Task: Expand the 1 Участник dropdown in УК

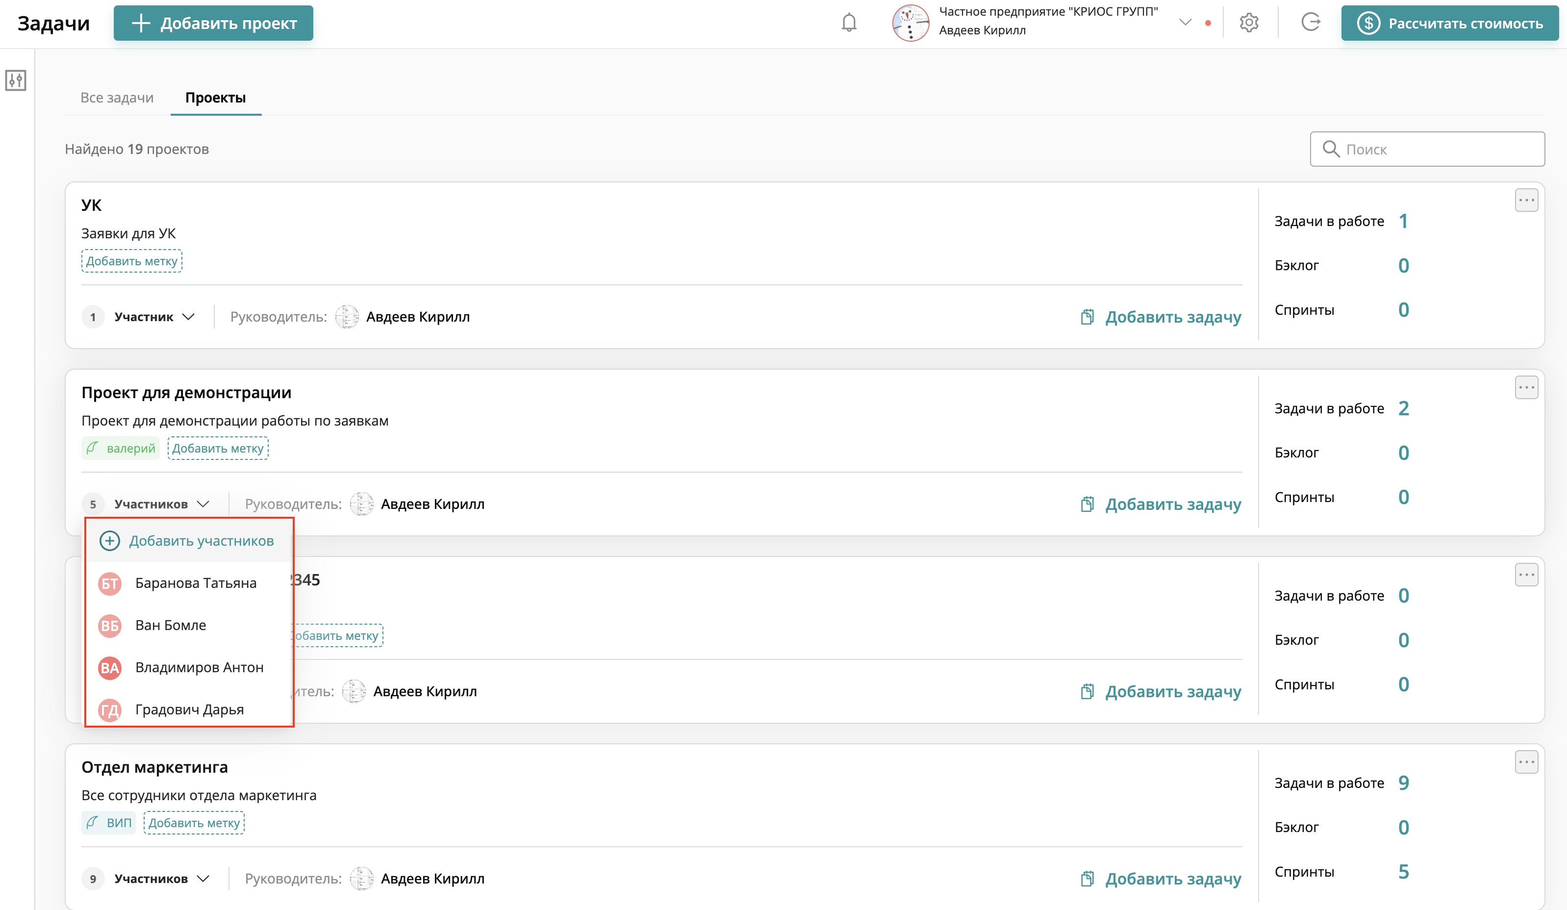Action: [x=188, y=317]
